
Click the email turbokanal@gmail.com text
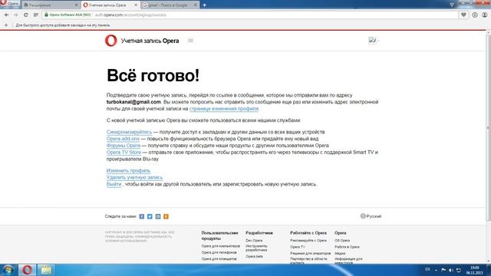(133, 102)
